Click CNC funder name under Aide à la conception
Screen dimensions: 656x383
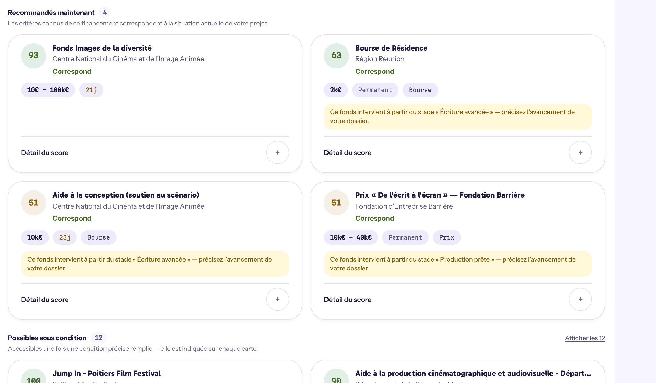tap(128, 206)
